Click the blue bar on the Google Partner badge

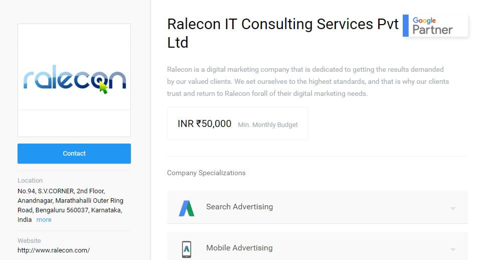coord(406,26)
